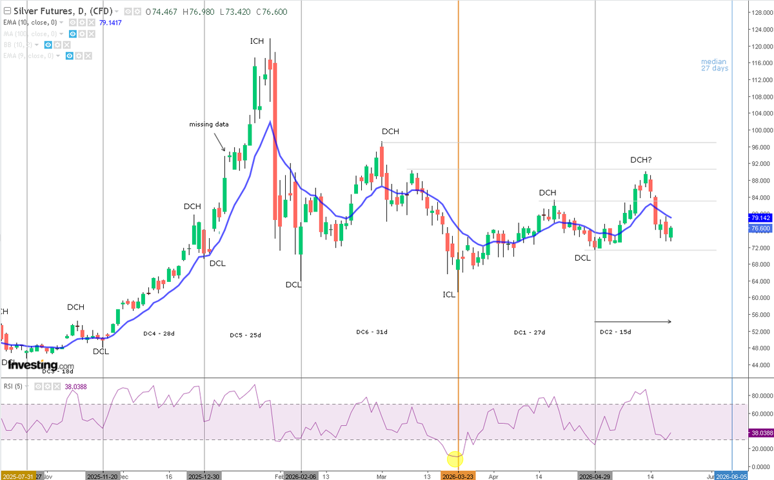Remove the RSI (5) indicator pane
This screenshot has width=774, height=480.
coord(57,386)
